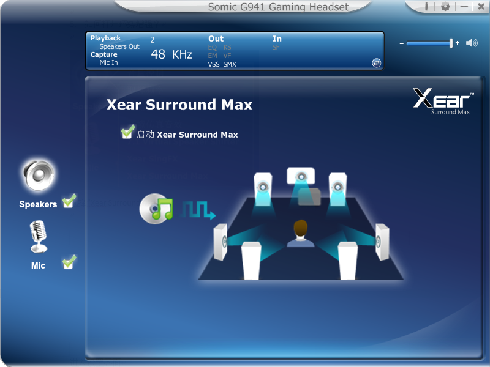The width and height of the screenshot is (490, 367).
Task: Click the rear left speaker in diagram
Action: 251,261
